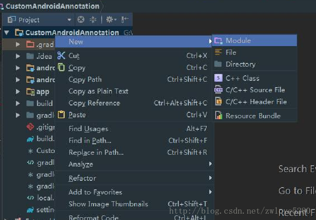
Task: Select the app module in tree
Action: [43, 92]
